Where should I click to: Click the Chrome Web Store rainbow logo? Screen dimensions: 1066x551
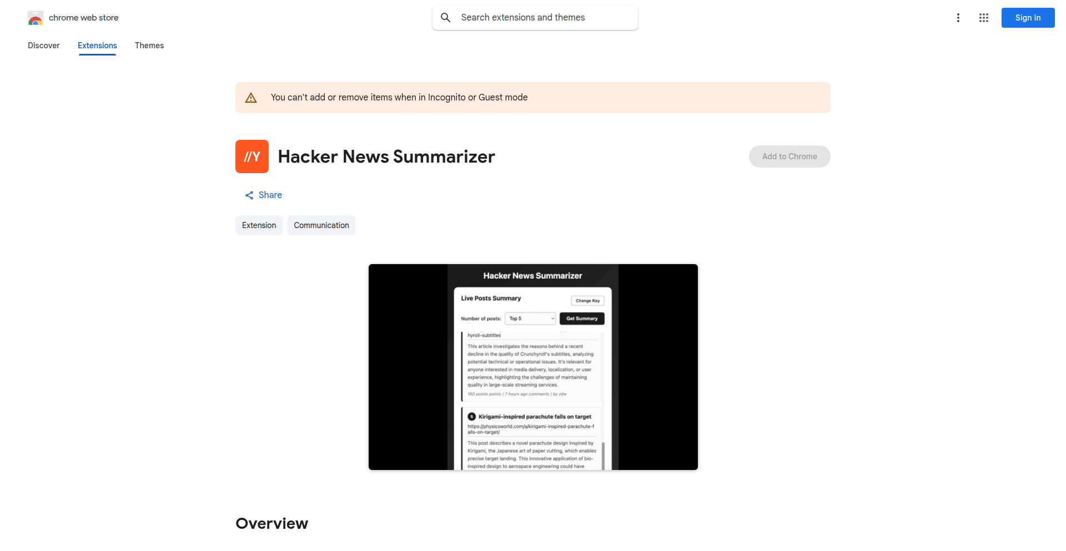coord(36,18)
